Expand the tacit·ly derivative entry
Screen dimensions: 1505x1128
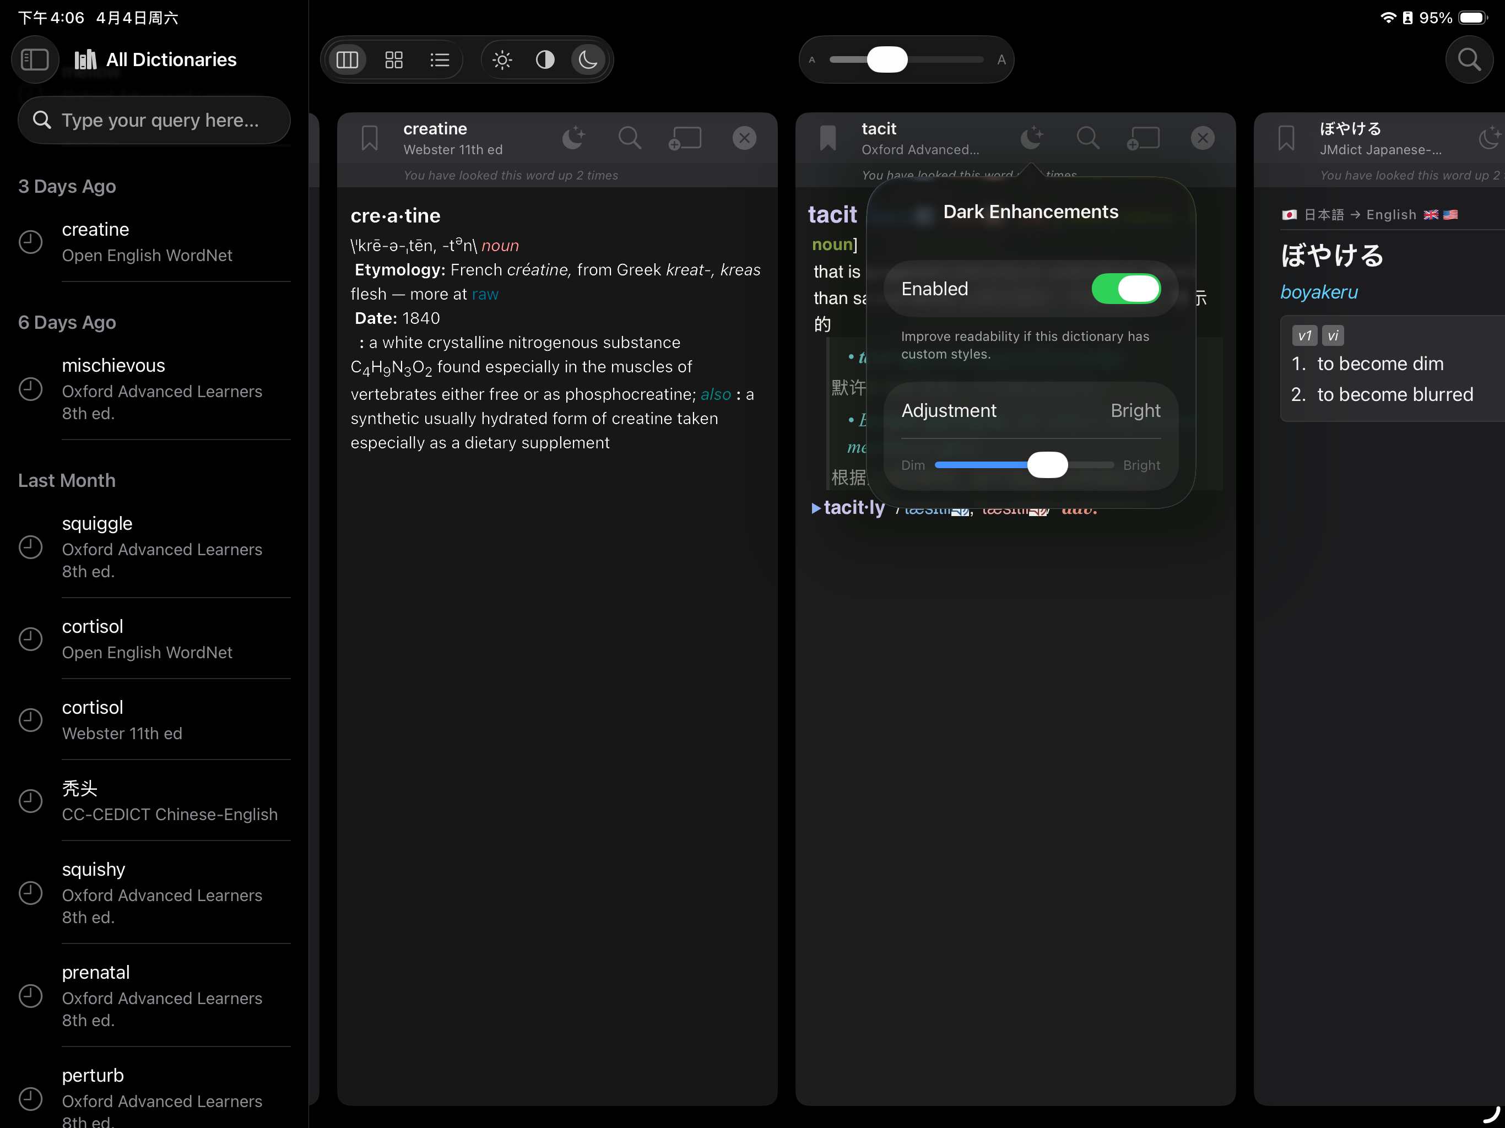click(x=816, y=508)
